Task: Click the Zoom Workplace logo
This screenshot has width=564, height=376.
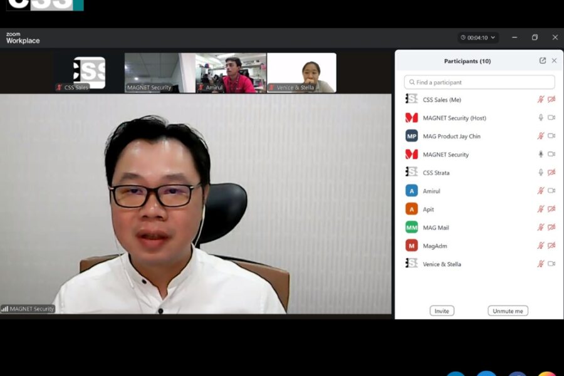Action: [23, 38]
